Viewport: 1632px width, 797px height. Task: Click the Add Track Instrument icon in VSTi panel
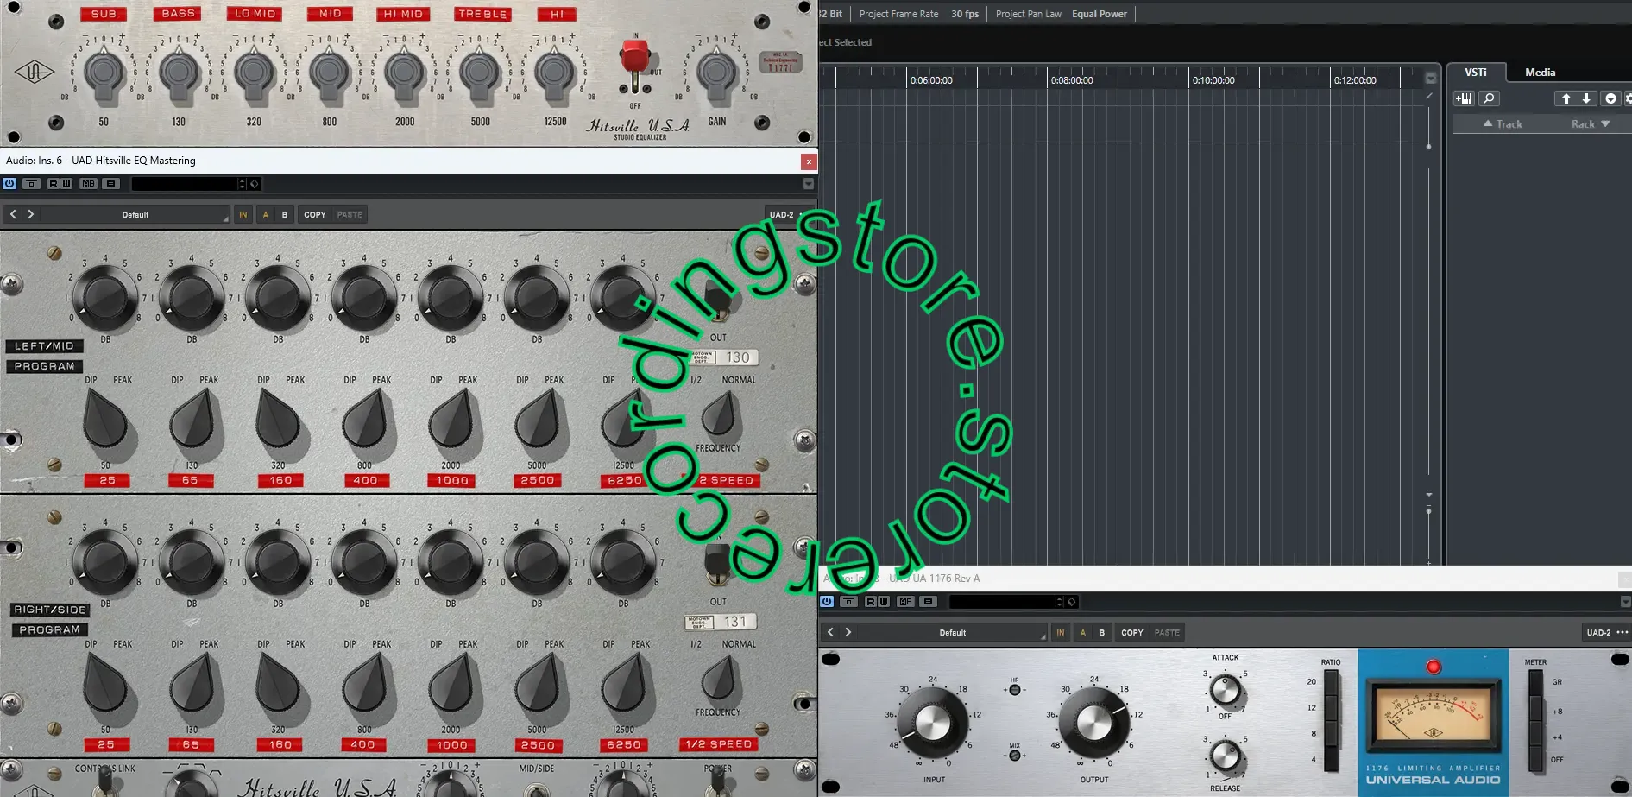point(1464,98)
